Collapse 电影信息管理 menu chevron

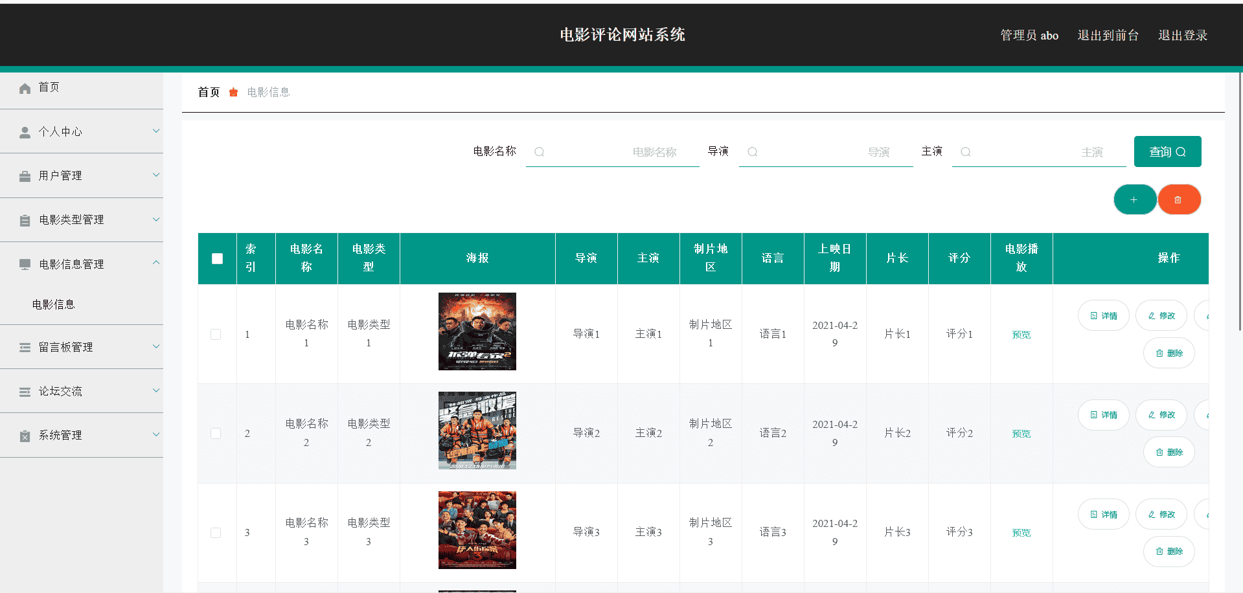156,262
